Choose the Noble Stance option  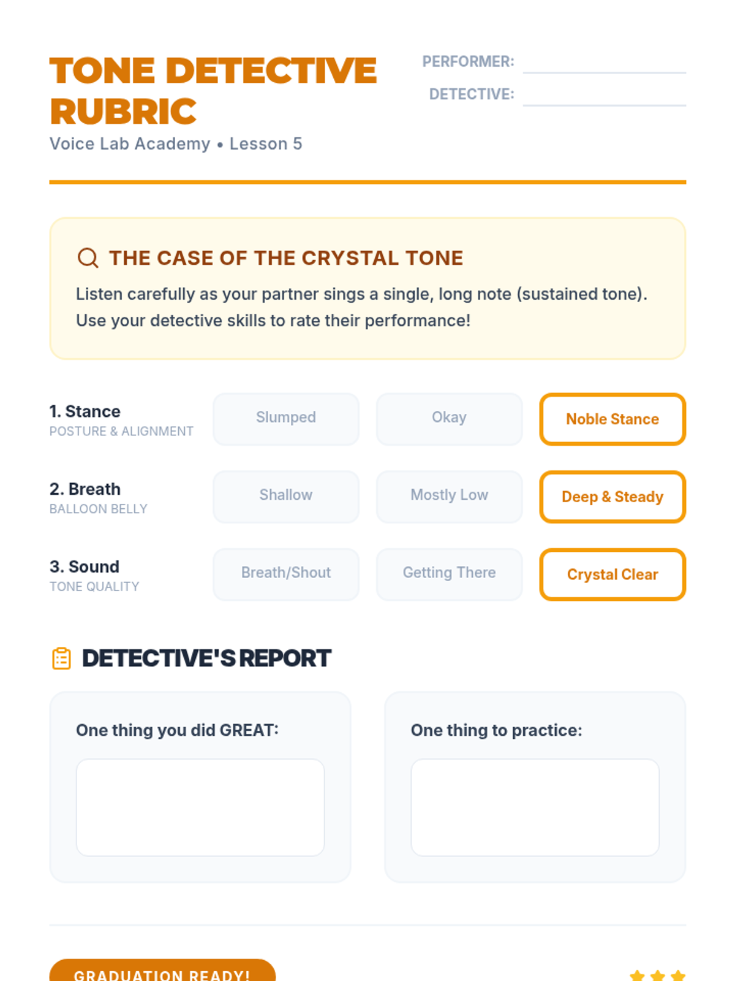[x=612, y=419]
